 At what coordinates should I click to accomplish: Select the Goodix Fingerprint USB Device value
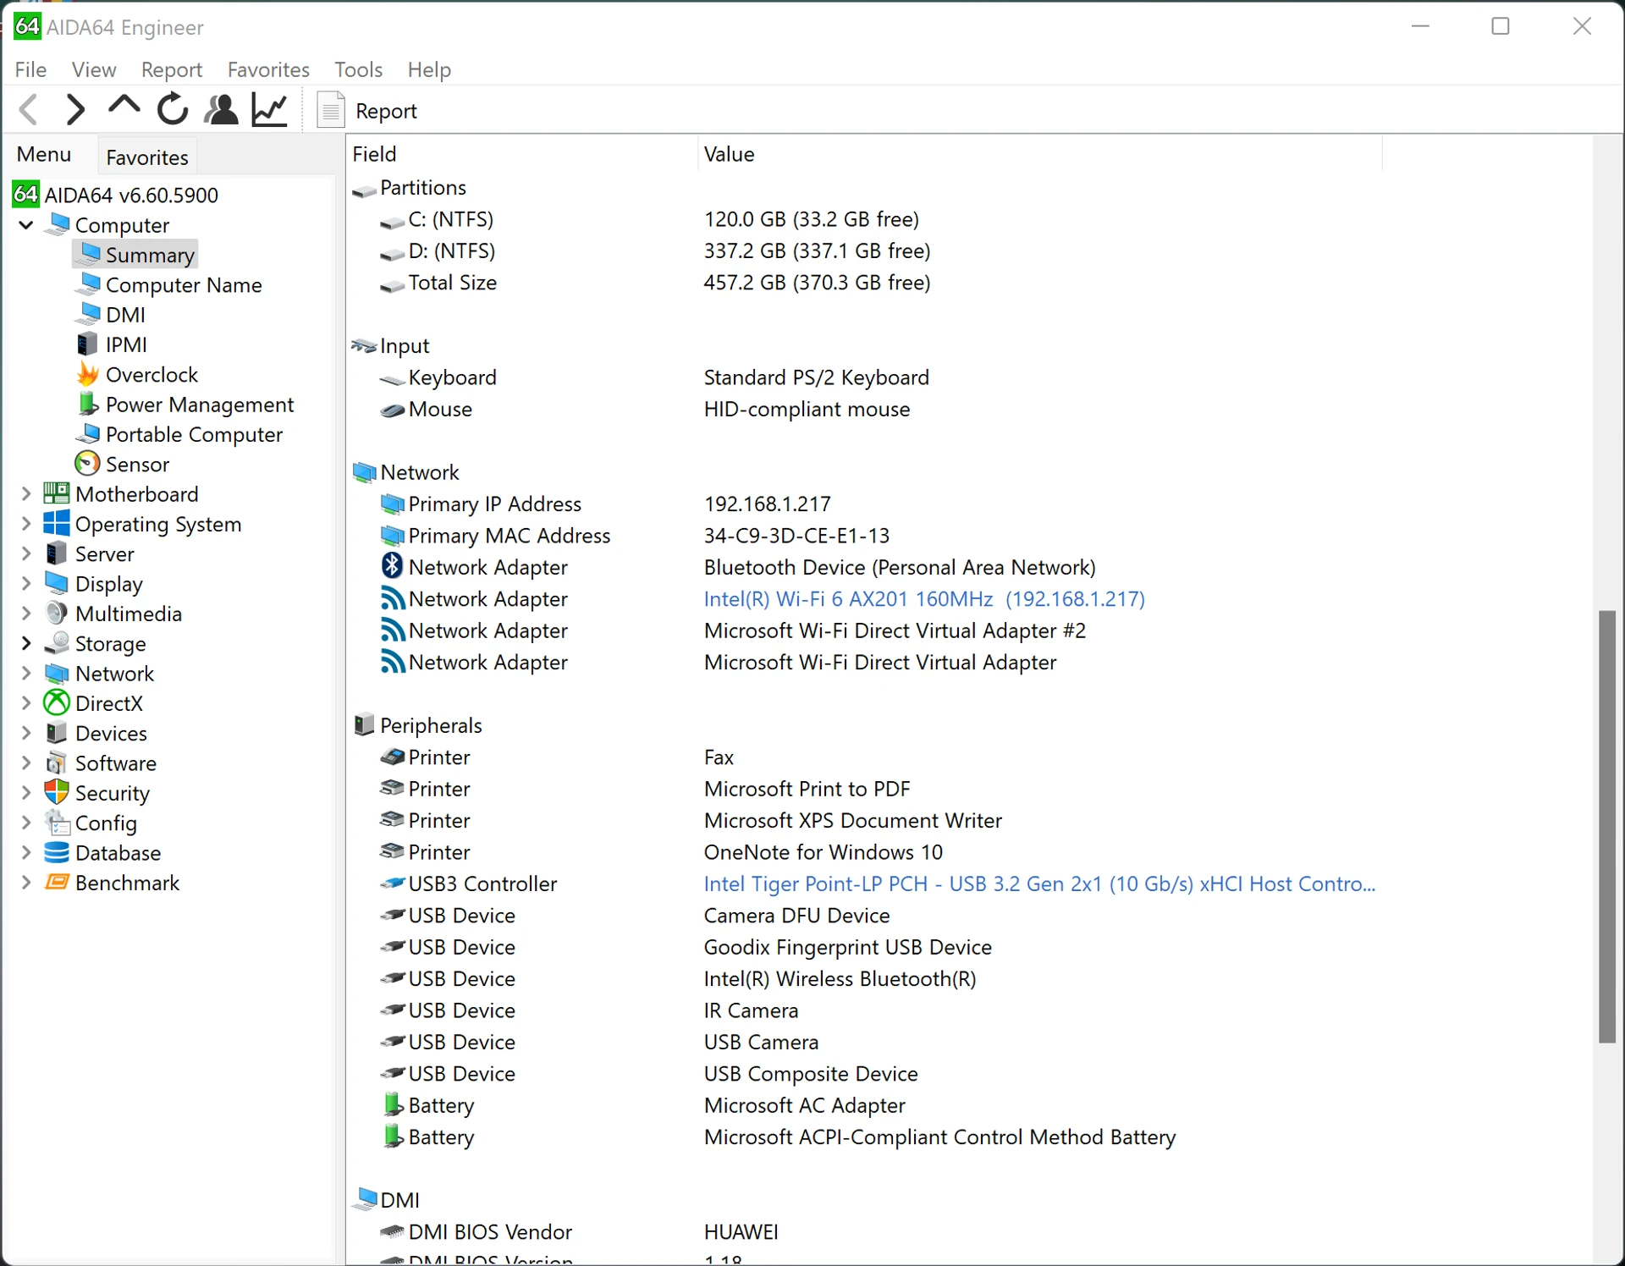(x=847, y=948)
